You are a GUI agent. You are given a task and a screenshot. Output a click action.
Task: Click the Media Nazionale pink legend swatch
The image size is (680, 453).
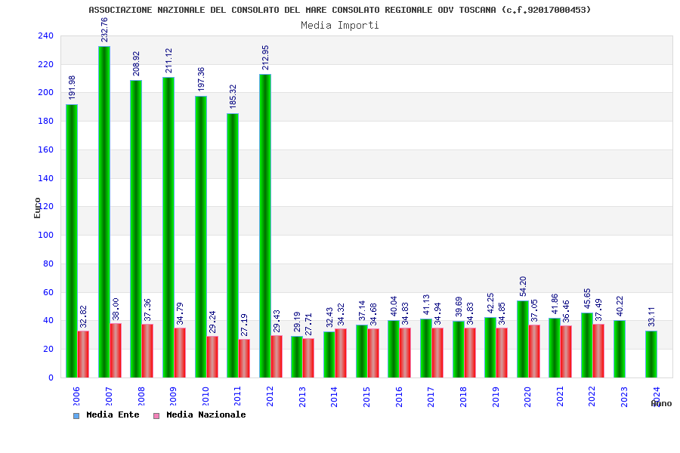(156, 416)
